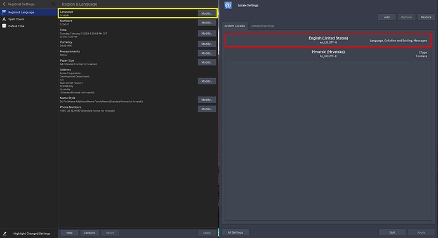Add a new locale in Locale Settings

(387, 17)
